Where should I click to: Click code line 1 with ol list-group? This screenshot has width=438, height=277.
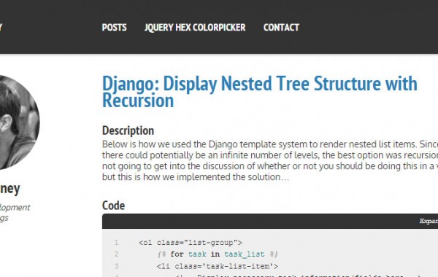click(191, 243)
